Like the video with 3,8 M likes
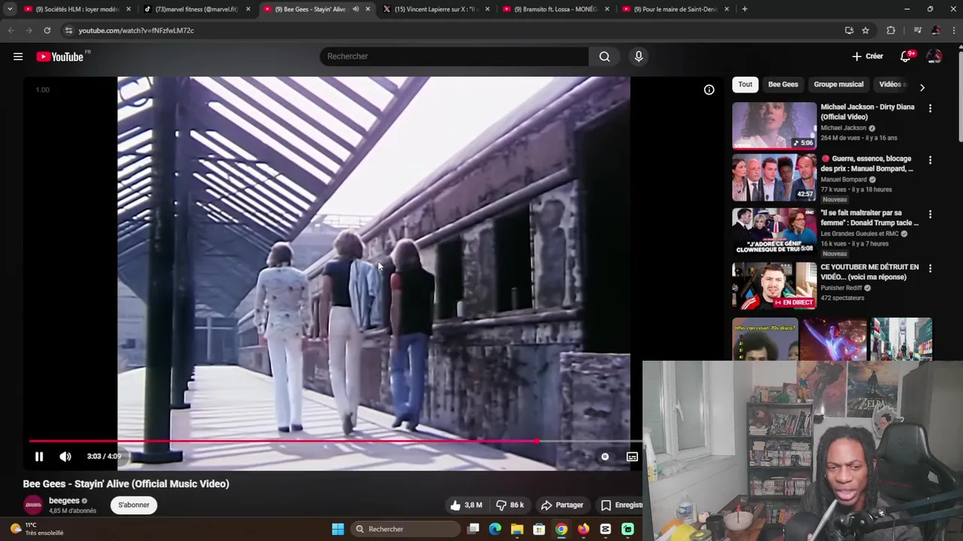963x541 pixels. [466, 505]
